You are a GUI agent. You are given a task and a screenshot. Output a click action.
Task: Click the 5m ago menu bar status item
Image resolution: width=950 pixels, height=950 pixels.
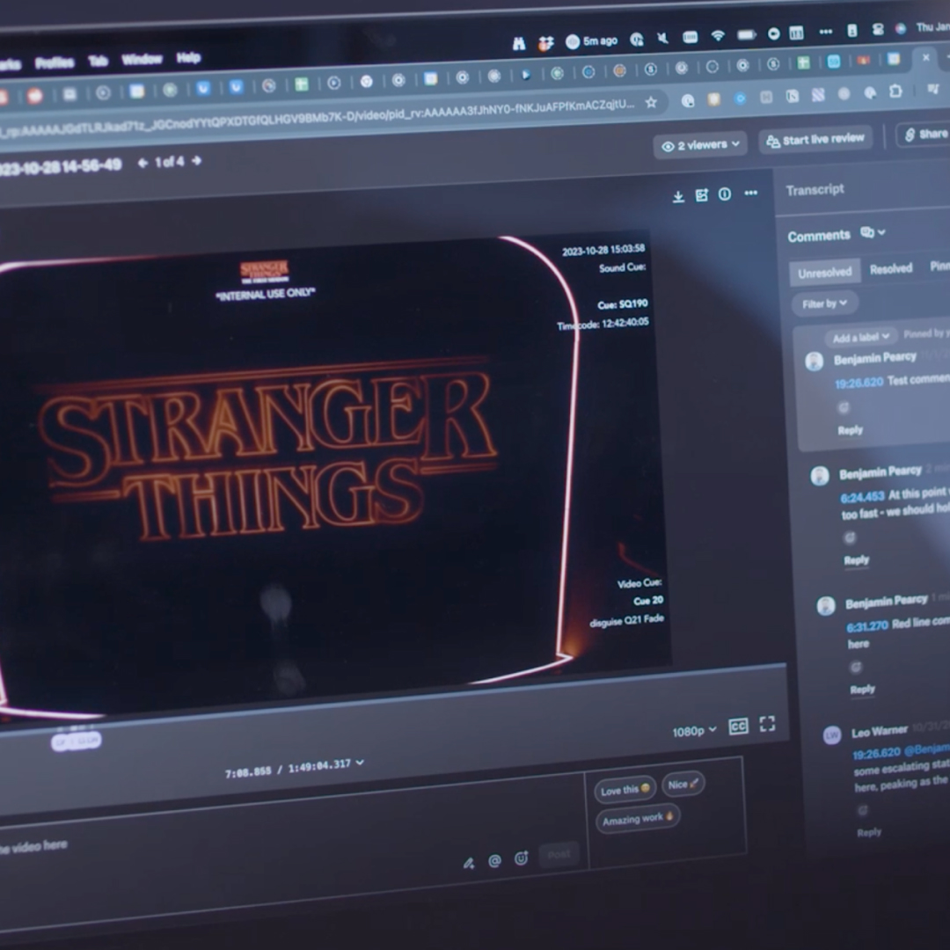(591, 41)
